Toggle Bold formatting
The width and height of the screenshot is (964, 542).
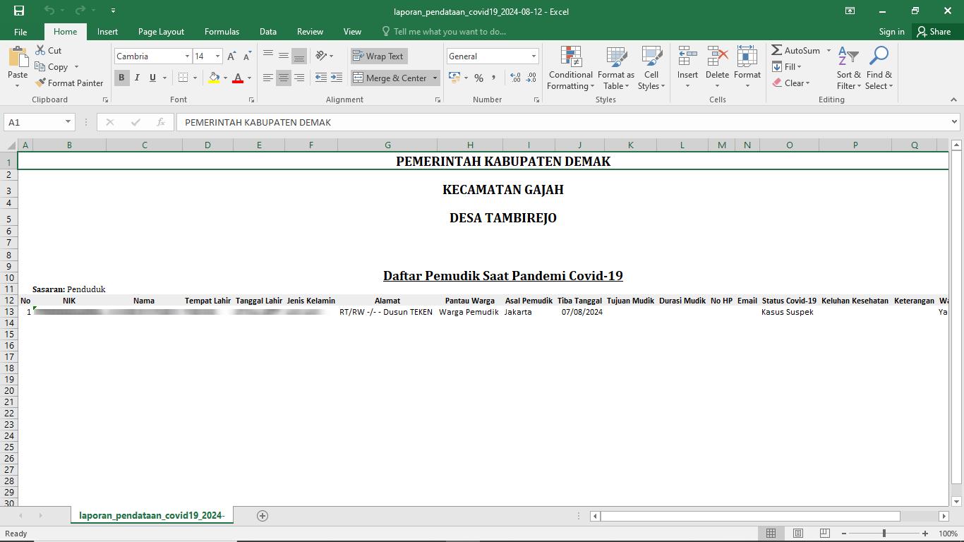click(x=122, y=78)
